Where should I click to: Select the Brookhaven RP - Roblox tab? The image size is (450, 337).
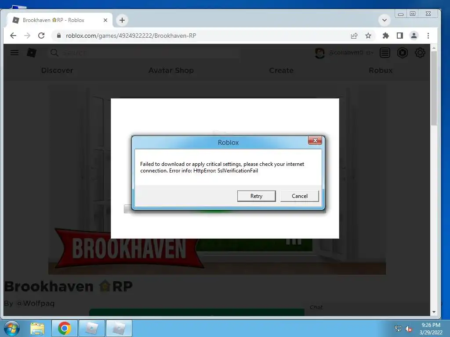(x=60, y=20)
